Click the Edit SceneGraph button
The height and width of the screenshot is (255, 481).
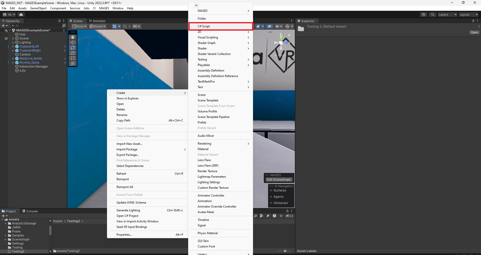coord(279,180)
